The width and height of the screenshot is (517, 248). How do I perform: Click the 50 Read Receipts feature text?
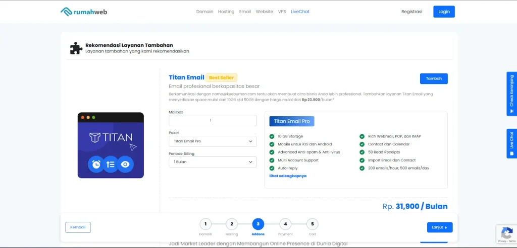[x=384, y=152]
